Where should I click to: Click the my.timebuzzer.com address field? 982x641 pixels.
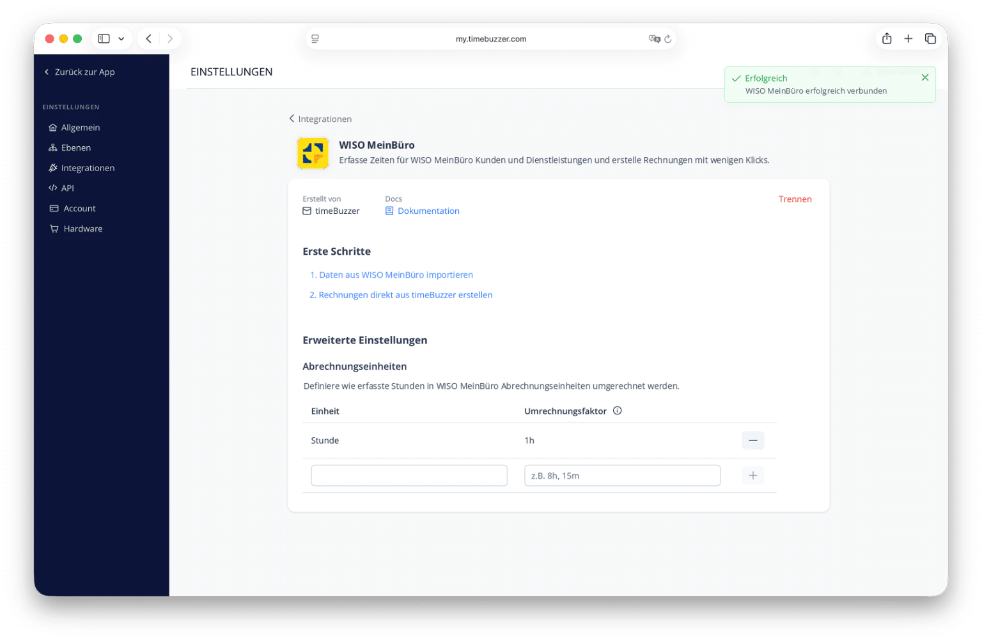(491, 39)
